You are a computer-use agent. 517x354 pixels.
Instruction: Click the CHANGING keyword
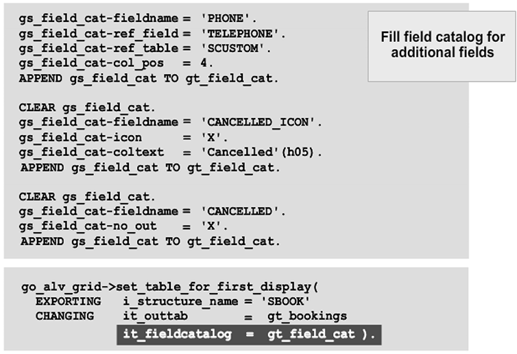(x=64, y=316)
